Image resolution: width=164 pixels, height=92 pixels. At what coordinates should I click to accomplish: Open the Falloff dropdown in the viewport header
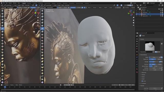pos(106,8)
